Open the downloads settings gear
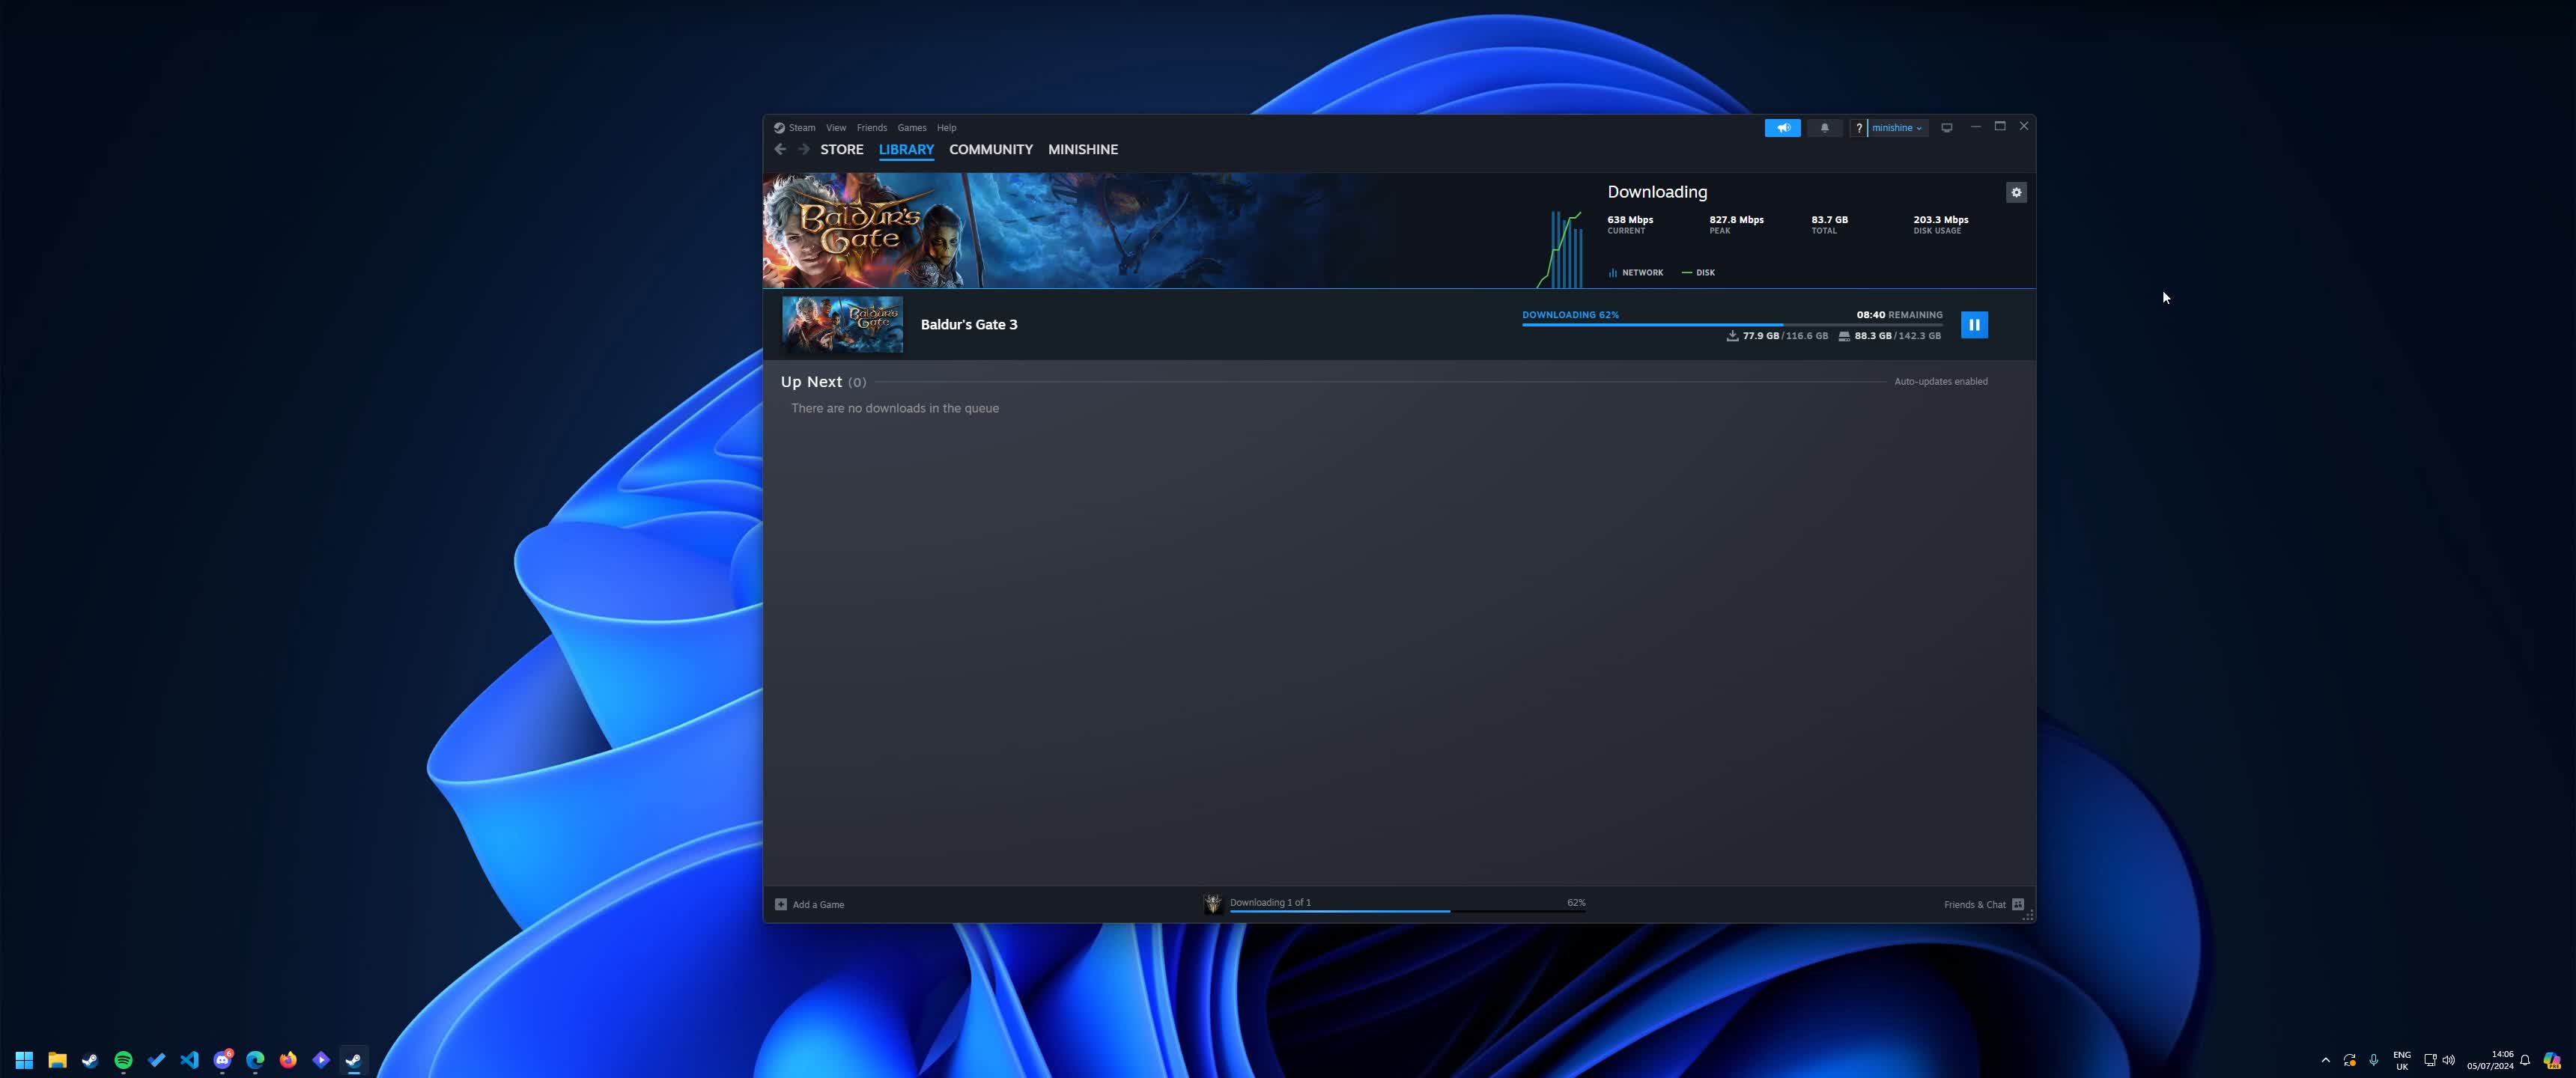Screen dimensions: 2576x1078 click(2016, 192)
